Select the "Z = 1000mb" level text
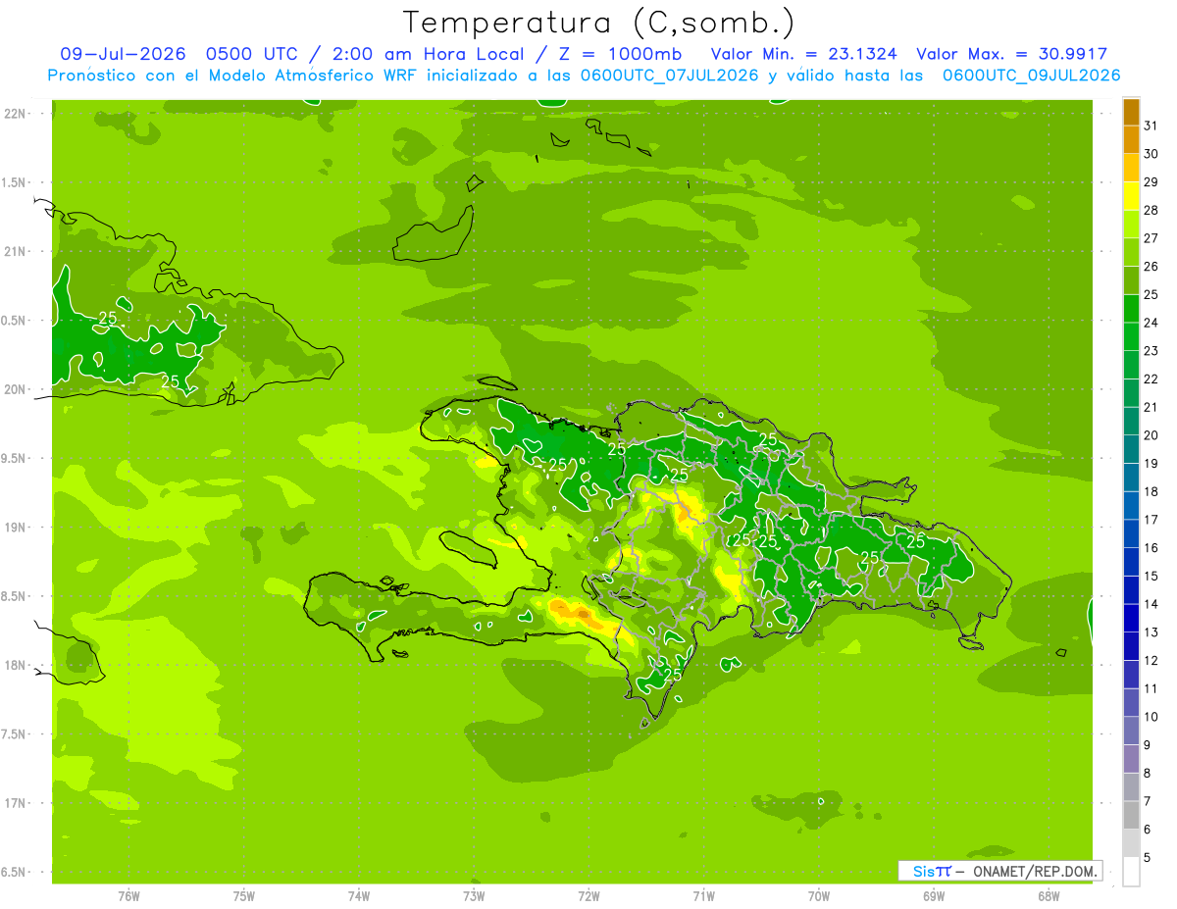 click(x=619, y=54)
